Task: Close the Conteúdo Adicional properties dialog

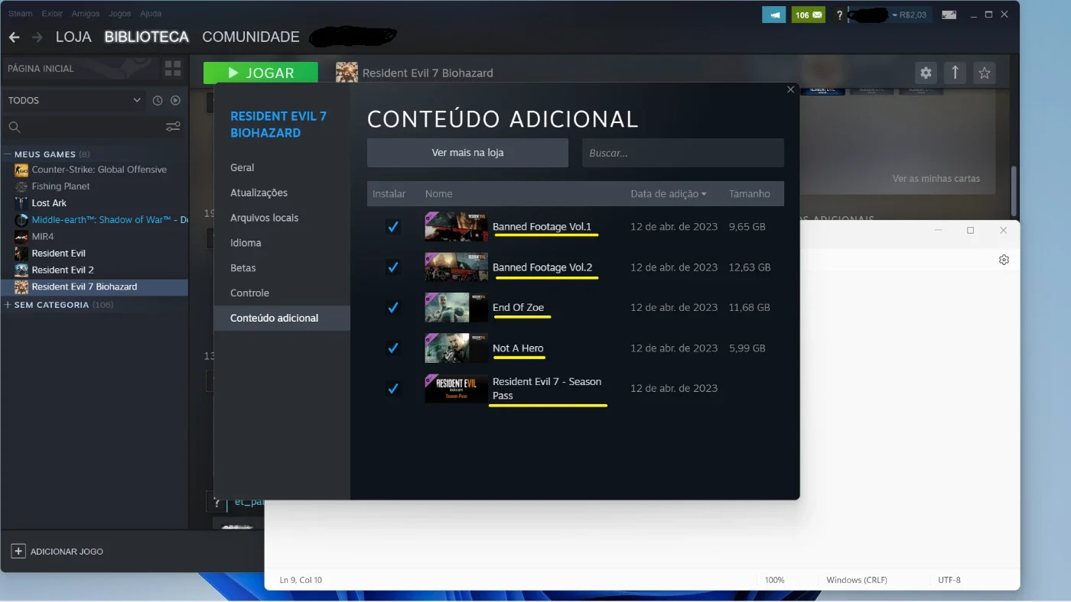Action: [791, 89]
